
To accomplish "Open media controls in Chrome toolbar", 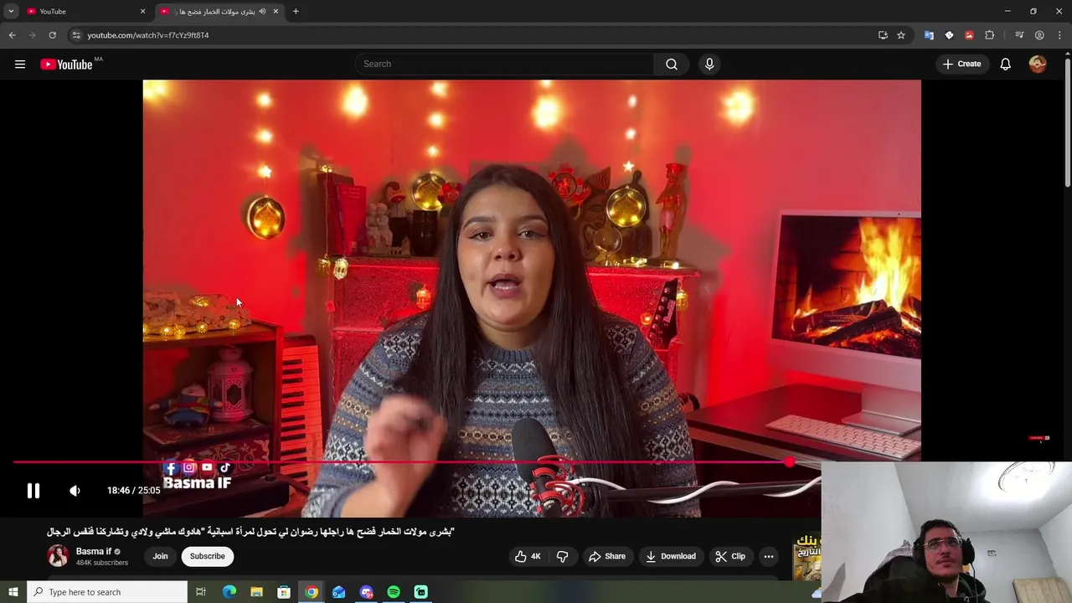I will click(1019, 35).
